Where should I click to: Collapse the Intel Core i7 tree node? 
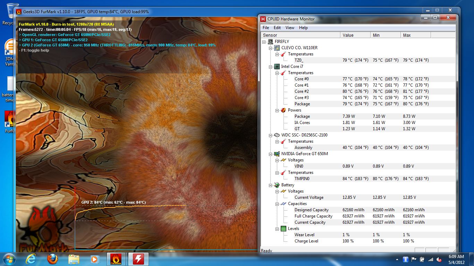[x=271, y=66]
